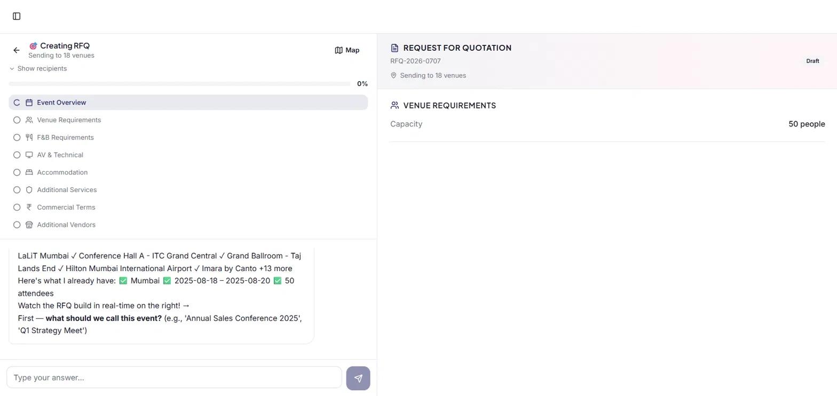Image resolution: width=837 pixels, height=396 pixels.
Task: Select AV & Technical step
Action: (x=188, y=155)
